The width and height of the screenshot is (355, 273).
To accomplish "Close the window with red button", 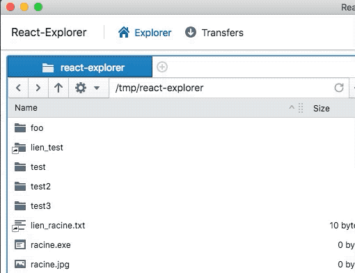I will pyautogui.click(x=10, y=7).
